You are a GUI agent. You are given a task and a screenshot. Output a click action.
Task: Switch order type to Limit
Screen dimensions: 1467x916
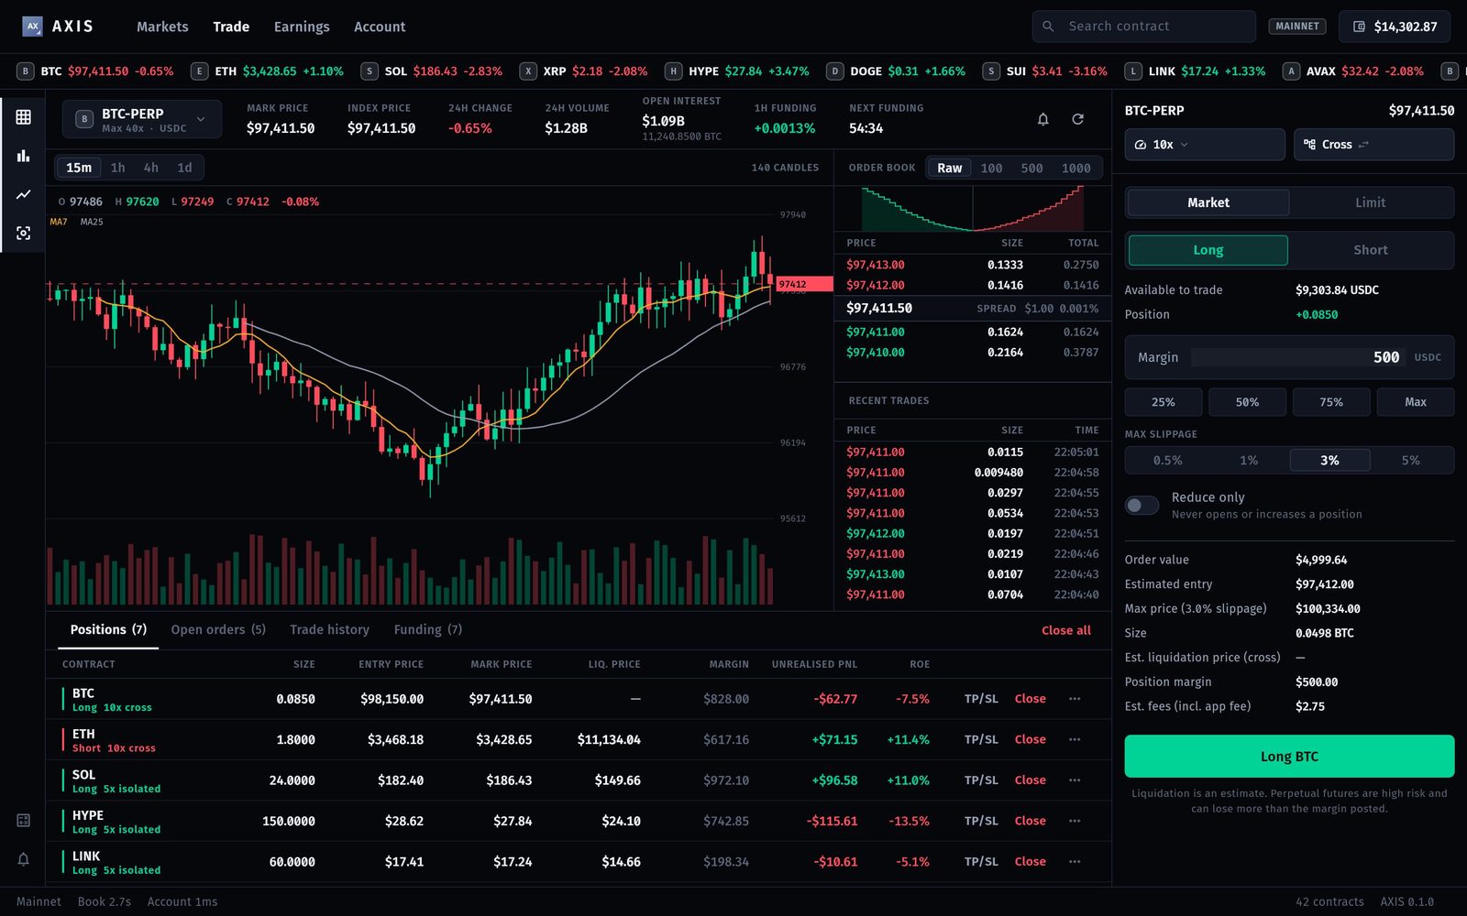[1370, 202]
